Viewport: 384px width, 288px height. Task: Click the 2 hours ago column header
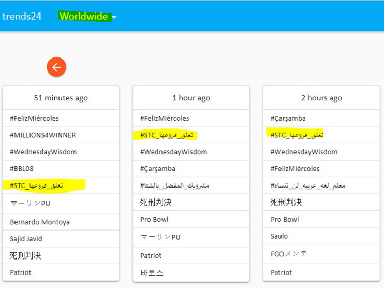tap(321, 98)
